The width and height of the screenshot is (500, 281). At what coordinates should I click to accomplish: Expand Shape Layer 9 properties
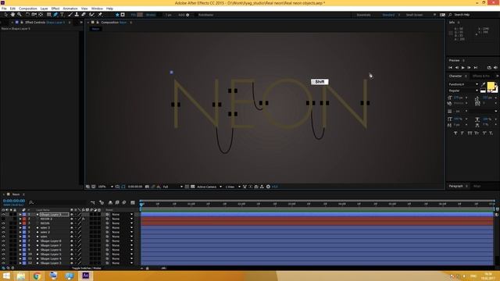20,215
